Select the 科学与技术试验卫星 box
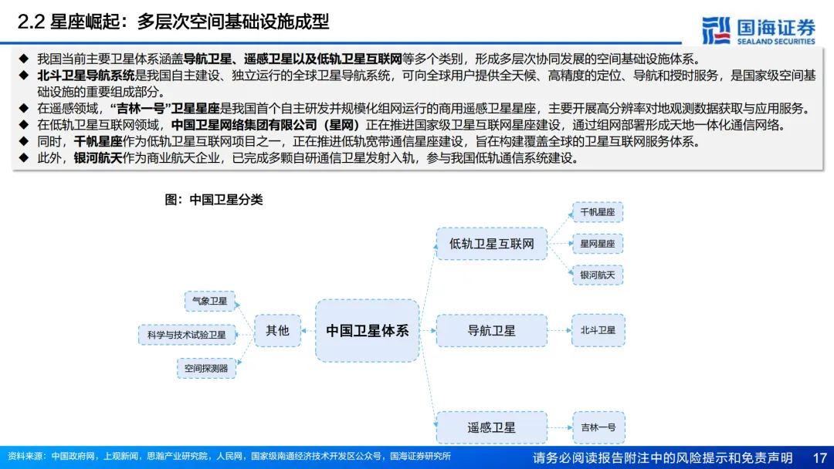Image resolution: width=834 pixels, height=469 pixels. 187,335
